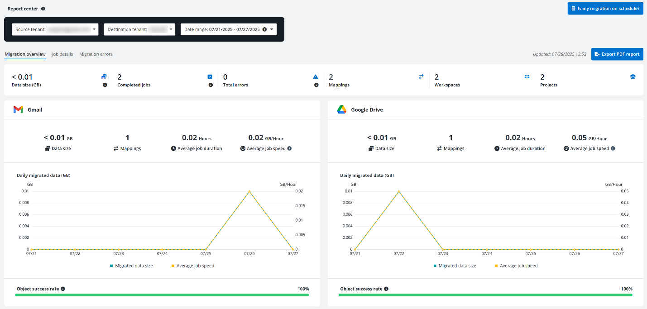Click the Projects layers icon

[633, 76]
